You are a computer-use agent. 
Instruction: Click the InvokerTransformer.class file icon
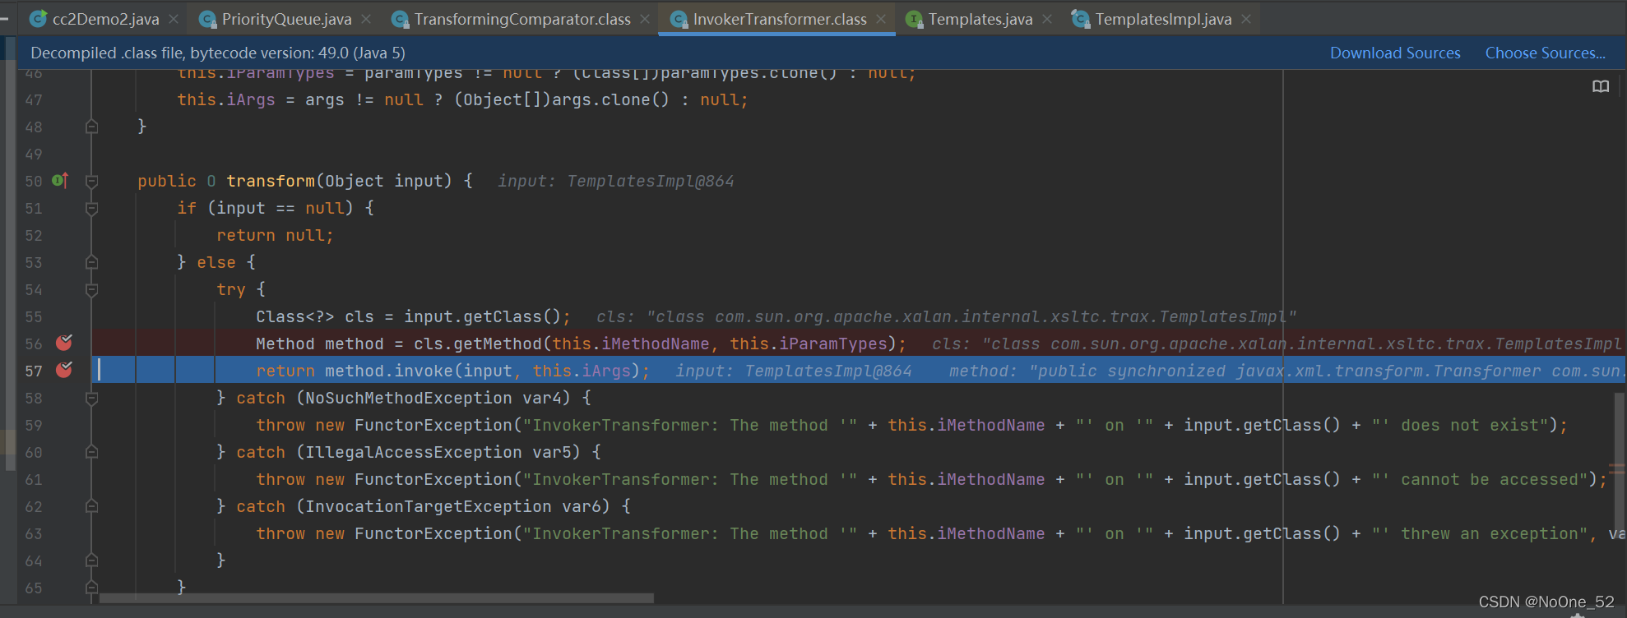679,19
